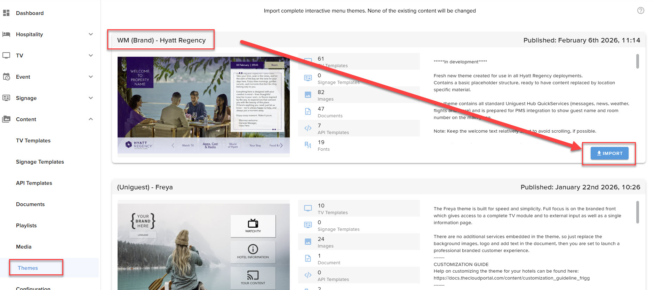This screenshot has width=654, height=290.
Task: Click the Hospitality bed icon
Action: [x=6, y=34]
